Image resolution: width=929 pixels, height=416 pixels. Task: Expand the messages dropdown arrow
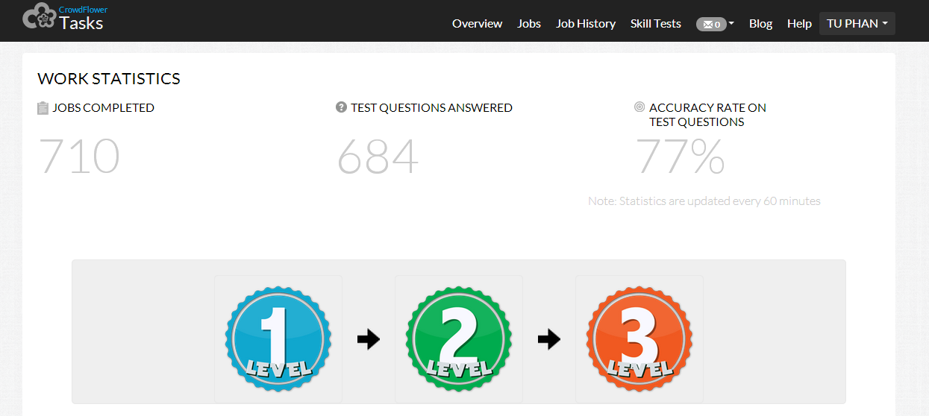click(731, 23)
